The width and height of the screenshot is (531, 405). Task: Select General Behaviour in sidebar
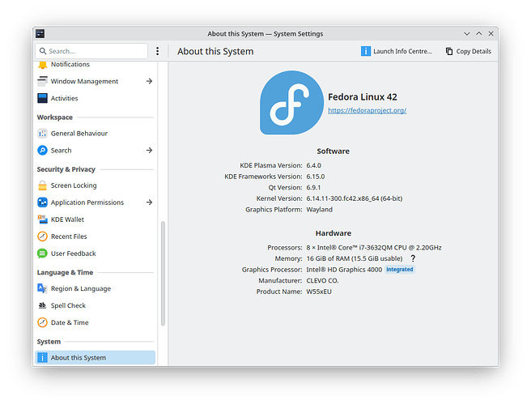click(x=96, y=134)
